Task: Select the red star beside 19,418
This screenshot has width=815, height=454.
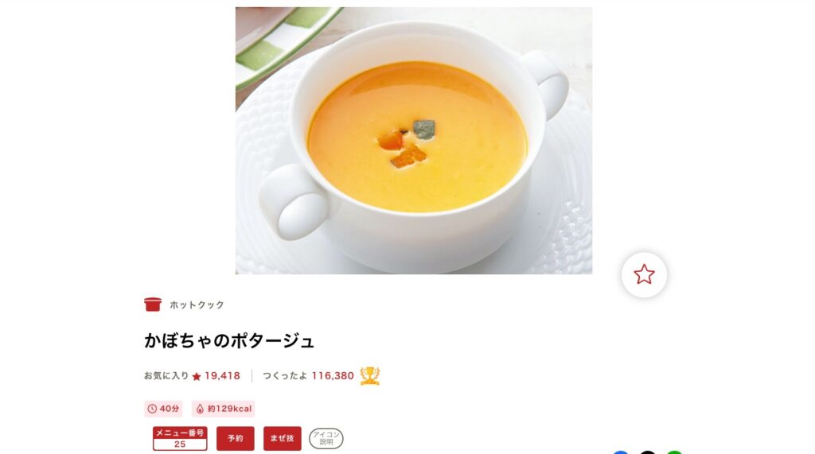Action: (197, 377)
